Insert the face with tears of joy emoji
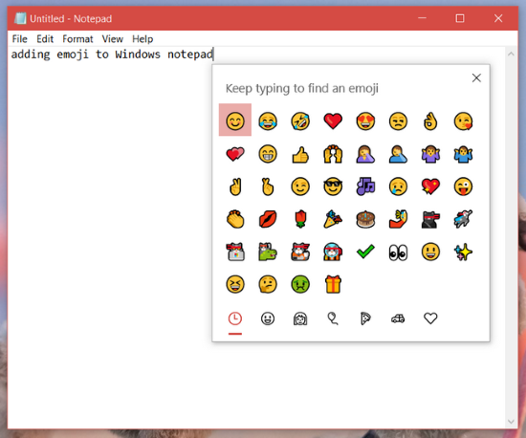Screen dimensions: 526x438 click(268, 120)
